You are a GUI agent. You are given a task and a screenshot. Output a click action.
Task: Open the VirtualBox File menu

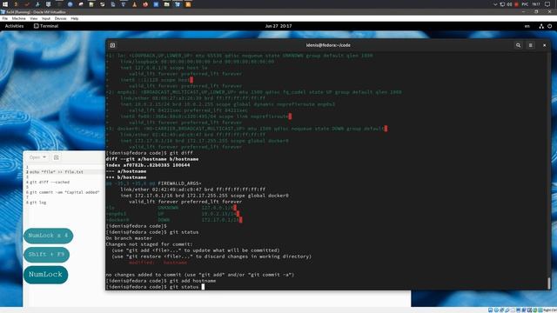coord(4,18)
